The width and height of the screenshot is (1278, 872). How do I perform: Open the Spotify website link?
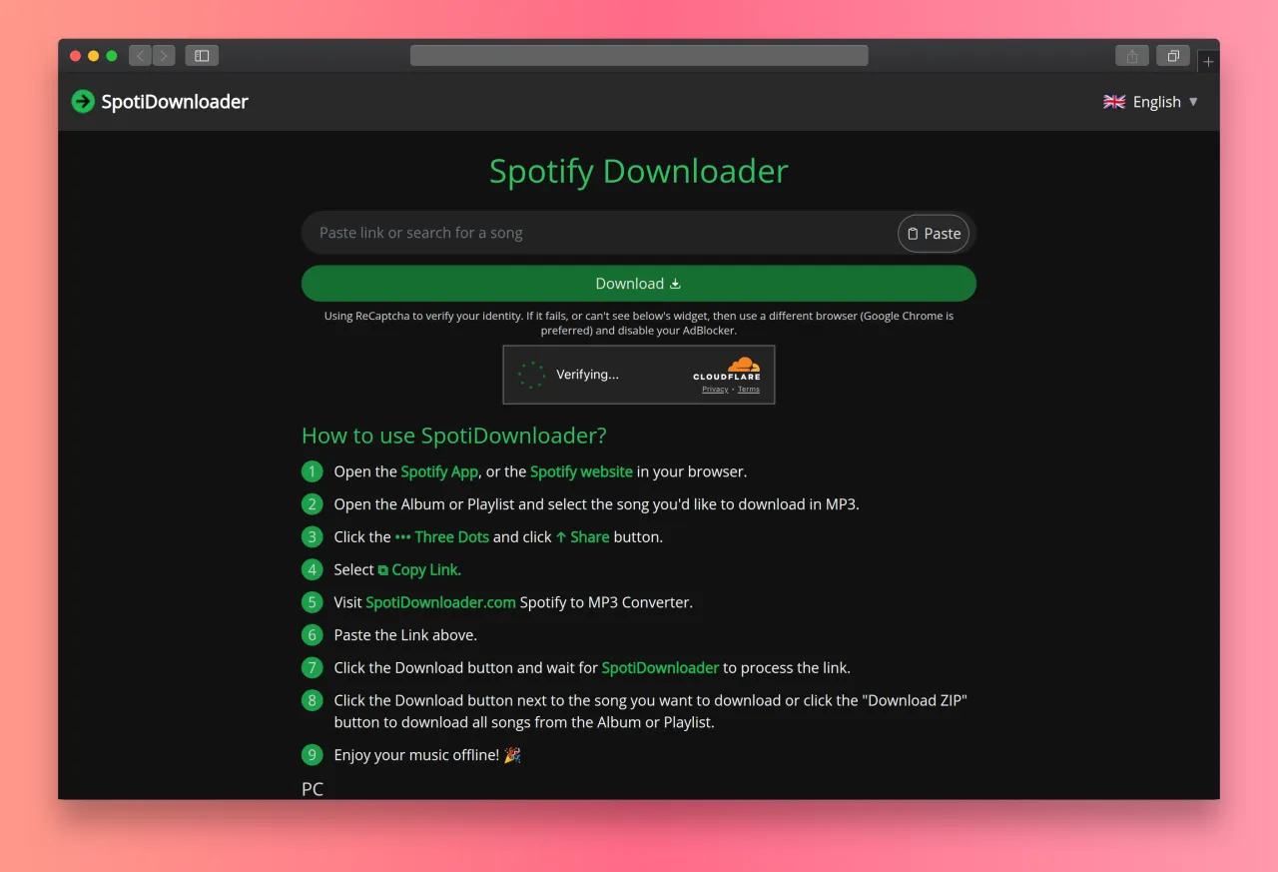pos(581,471)
